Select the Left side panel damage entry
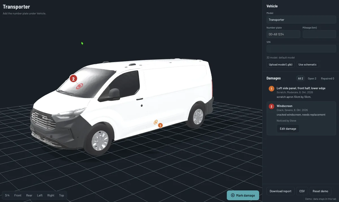Image resolution: width=339 pixels, height=202 pixels. pyautogui.click(x=301, y=92)
